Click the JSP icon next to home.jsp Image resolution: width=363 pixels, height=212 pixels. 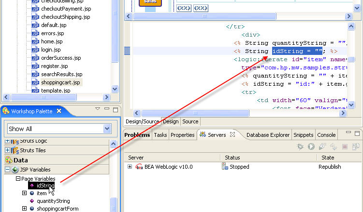point(35,41)
